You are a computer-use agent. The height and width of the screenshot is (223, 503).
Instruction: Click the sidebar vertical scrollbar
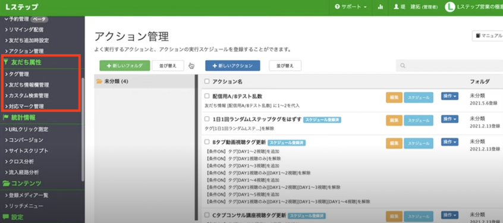(83, 128)
